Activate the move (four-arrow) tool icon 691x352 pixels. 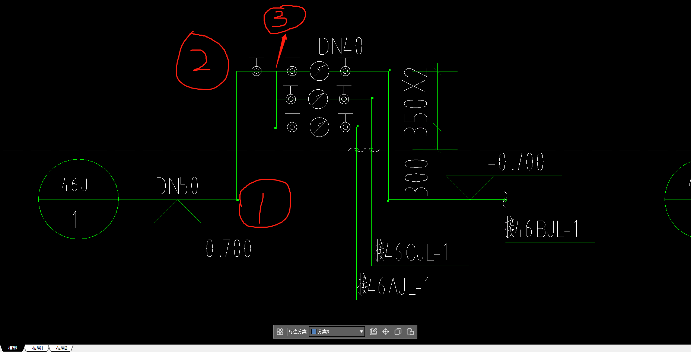click(x=386, y=332)
